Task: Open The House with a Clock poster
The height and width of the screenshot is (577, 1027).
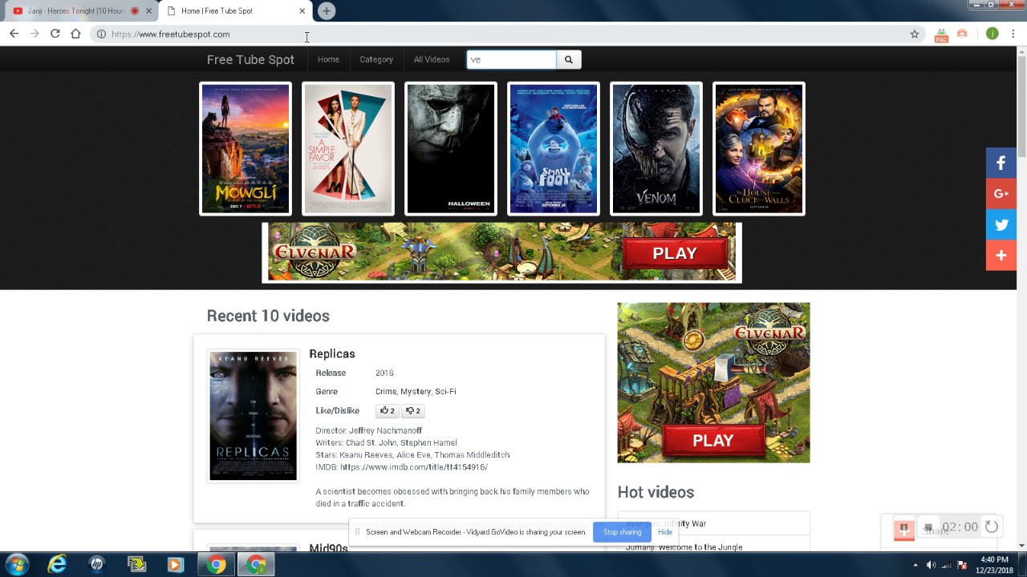Action: tap(759, 149)
